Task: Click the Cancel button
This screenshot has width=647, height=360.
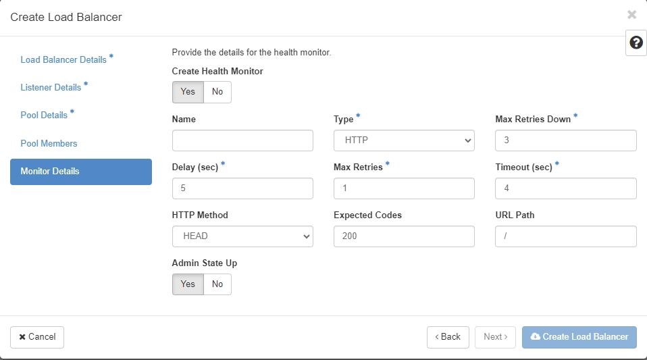Action: click(37, 337)
